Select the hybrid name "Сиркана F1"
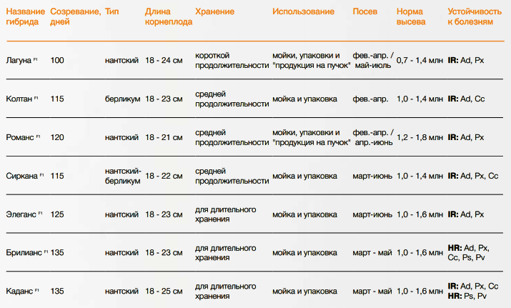Viewport: 511px width, 308px height. click(x=24, y=176)
